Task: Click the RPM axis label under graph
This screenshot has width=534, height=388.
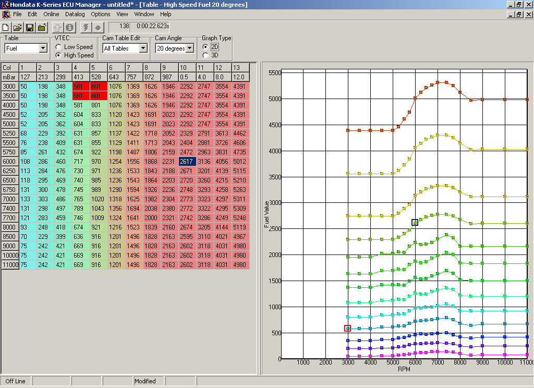Action: tap(404, 369)
